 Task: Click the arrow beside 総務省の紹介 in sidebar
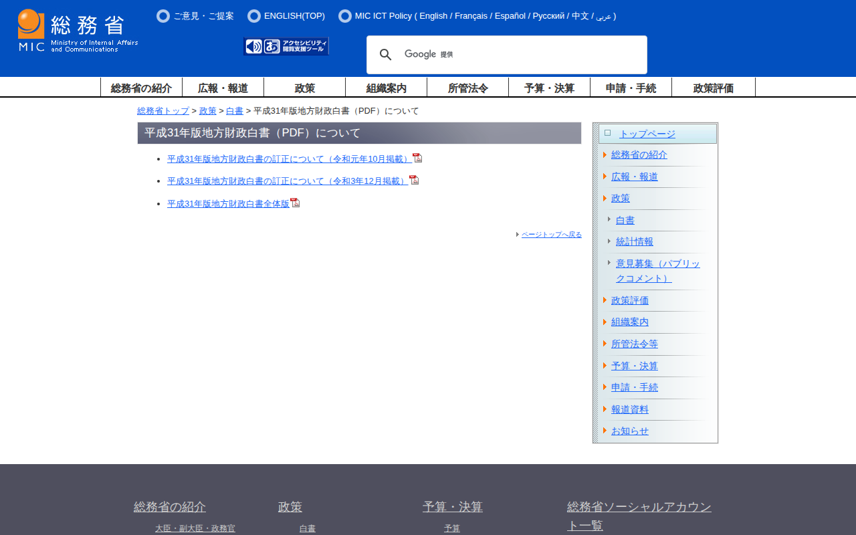pyautogui.click(x=605, y=154)
